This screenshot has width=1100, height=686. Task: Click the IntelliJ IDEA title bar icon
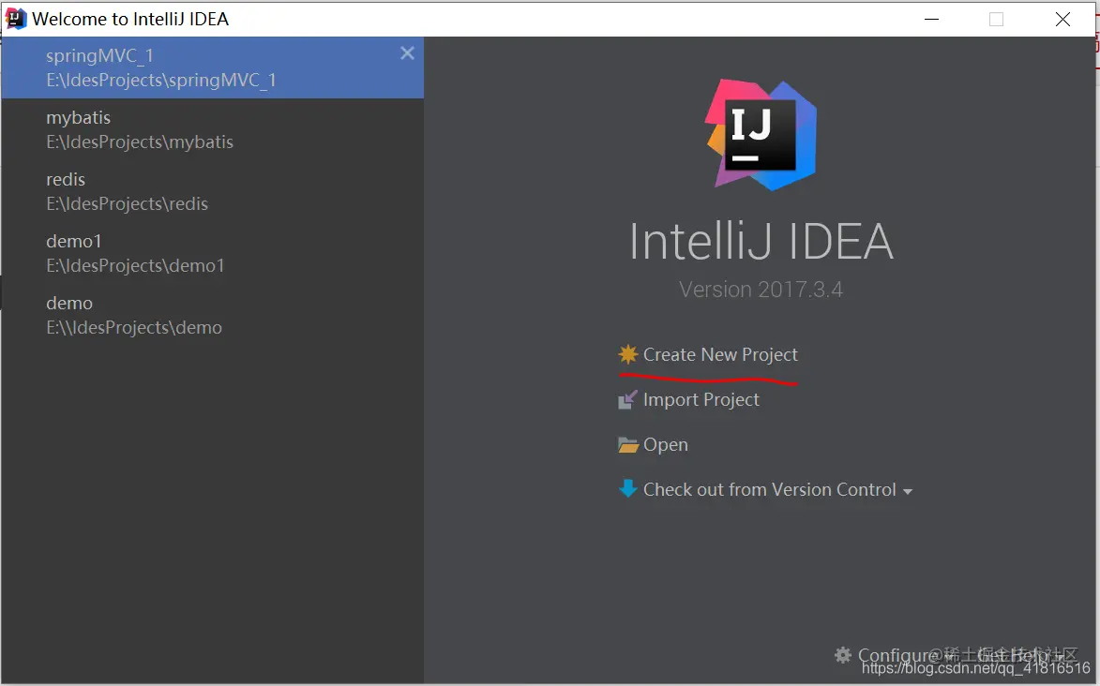[15, 19]
